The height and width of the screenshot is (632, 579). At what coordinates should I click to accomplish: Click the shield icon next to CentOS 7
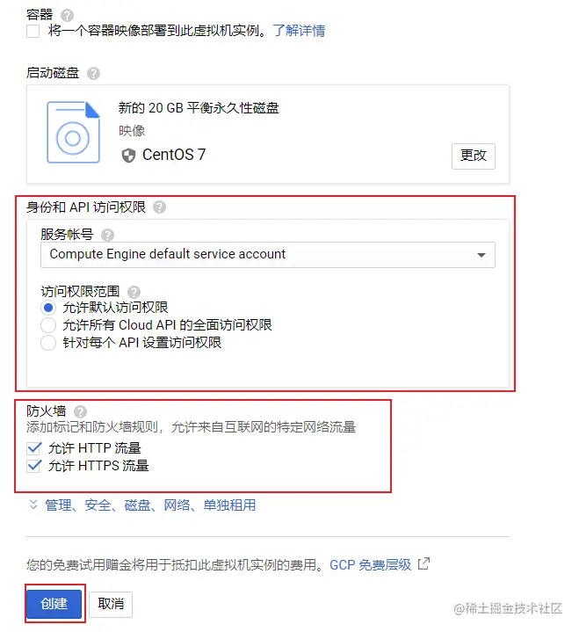click(x=128, y=156)
